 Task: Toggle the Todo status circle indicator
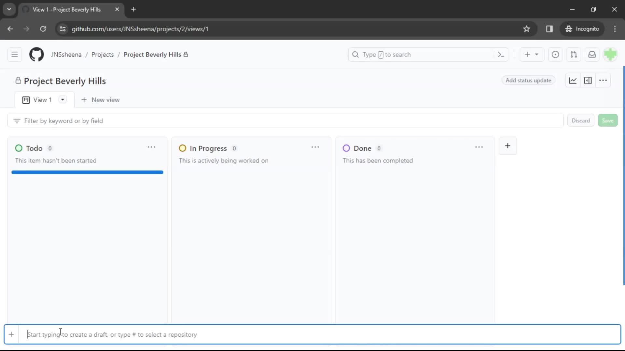point(19,148)
